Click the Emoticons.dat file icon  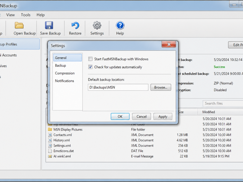(50, 151)
